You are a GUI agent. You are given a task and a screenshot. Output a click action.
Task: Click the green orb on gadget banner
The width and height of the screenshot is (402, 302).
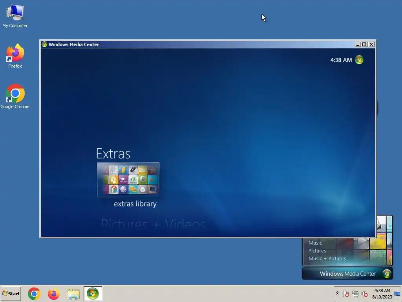(387, 274)
